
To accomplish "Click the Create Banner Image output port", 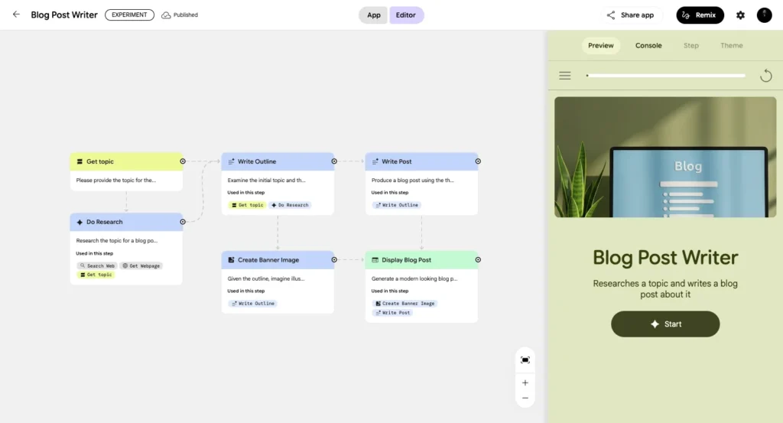I will pyautogui.click(x=334, y=260).
